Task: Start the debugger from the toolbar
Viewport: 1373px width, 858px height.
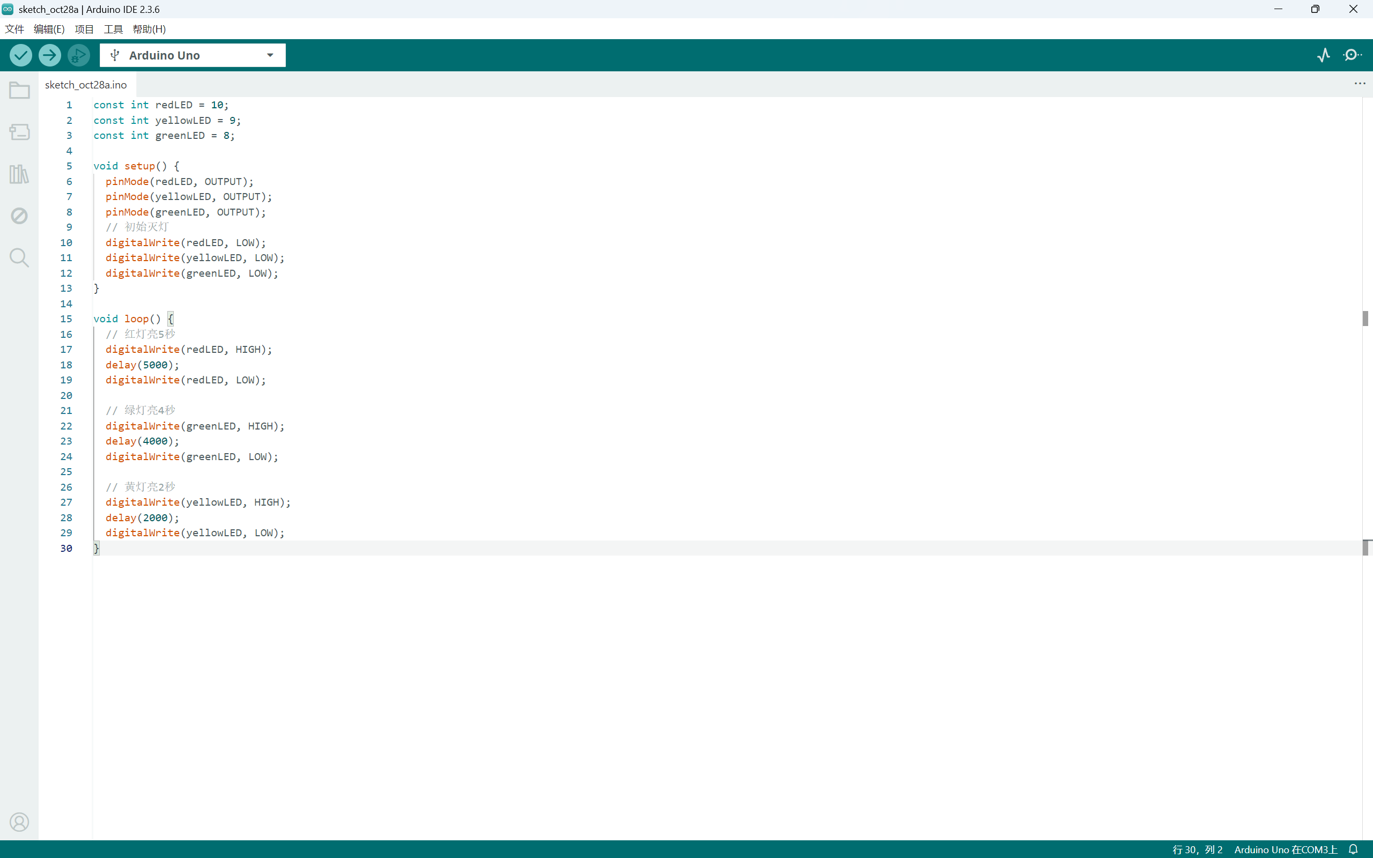Action: point(79,55)
